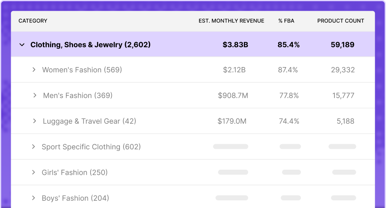Click the $3.83B revenue value
Image resolution: width=386 pixels, height=208 pixels.
(235, 45)
